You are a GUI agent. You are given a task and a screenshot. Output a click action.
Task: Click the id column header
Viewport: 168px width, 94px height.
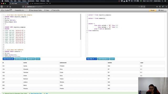tap(3, 63)
